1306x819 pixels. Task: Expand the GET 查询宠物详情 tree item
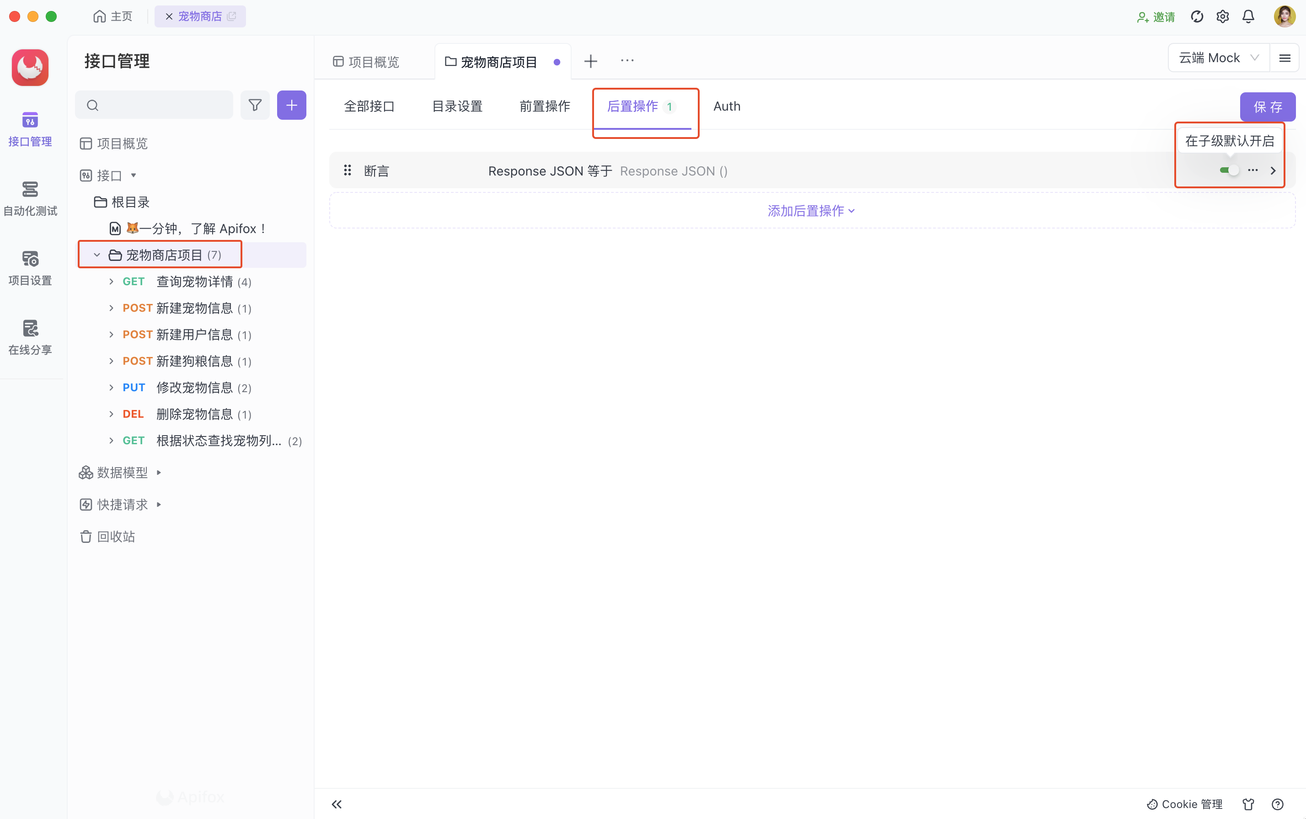111,282
